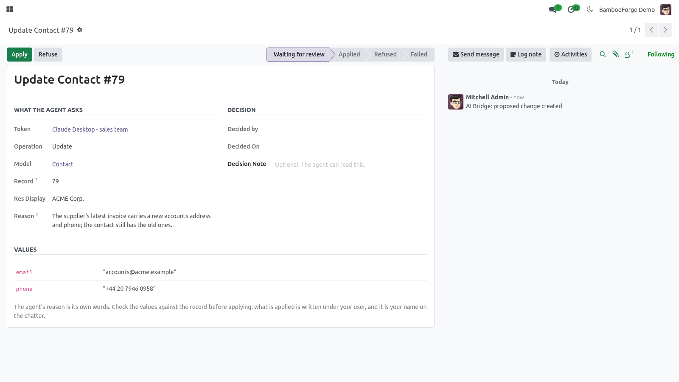Image resolution: width=679 pixels, height=382 pixels.
Task: Click the Operation value Update
Action: (x=62, y=146)
